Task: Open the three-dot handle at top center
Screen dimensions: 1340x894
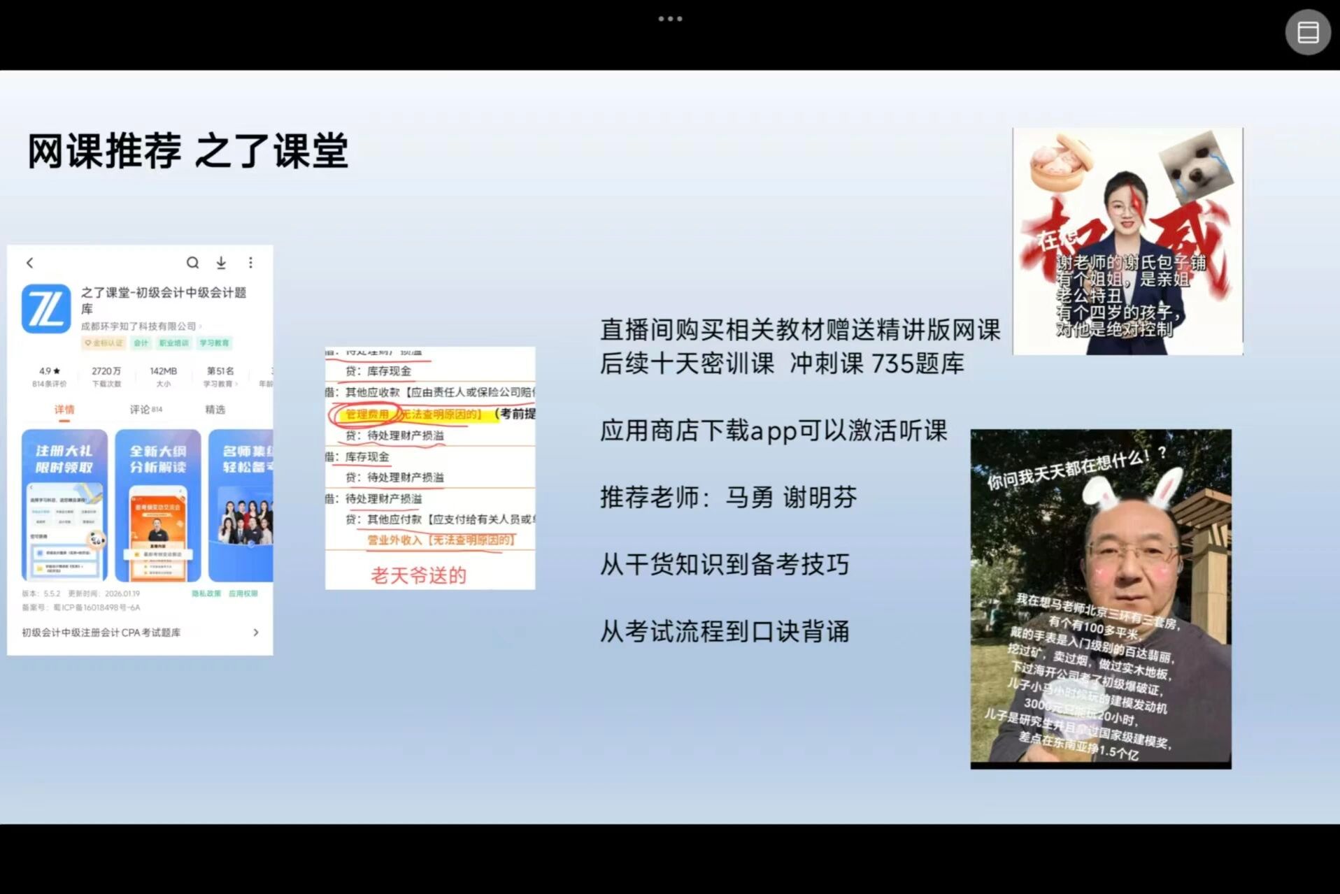Action: pos(669,19)
